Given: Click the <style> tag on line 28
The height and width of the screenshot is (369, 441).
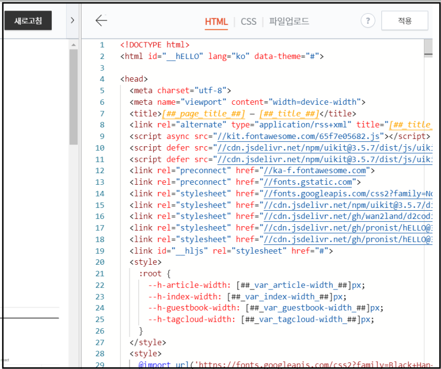Looking at the screenshot, I should 146,354.
